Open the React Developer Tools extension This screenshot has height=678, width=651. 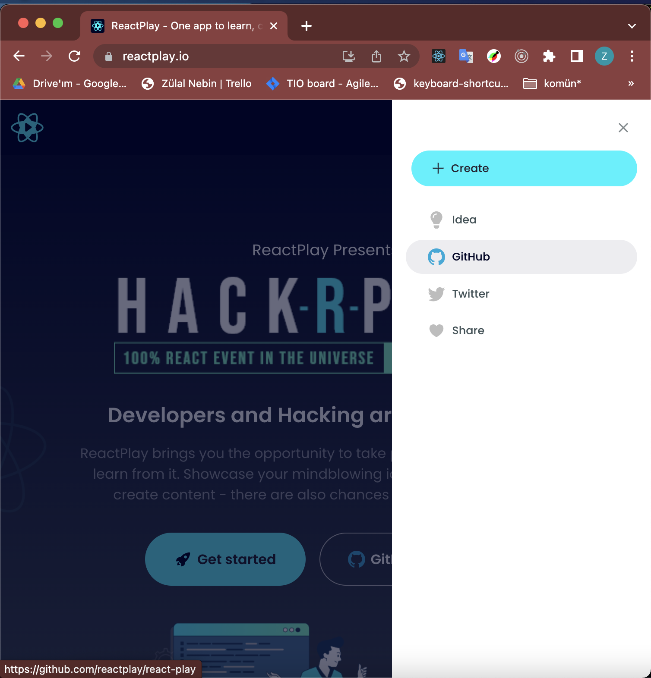coord(439,56)
